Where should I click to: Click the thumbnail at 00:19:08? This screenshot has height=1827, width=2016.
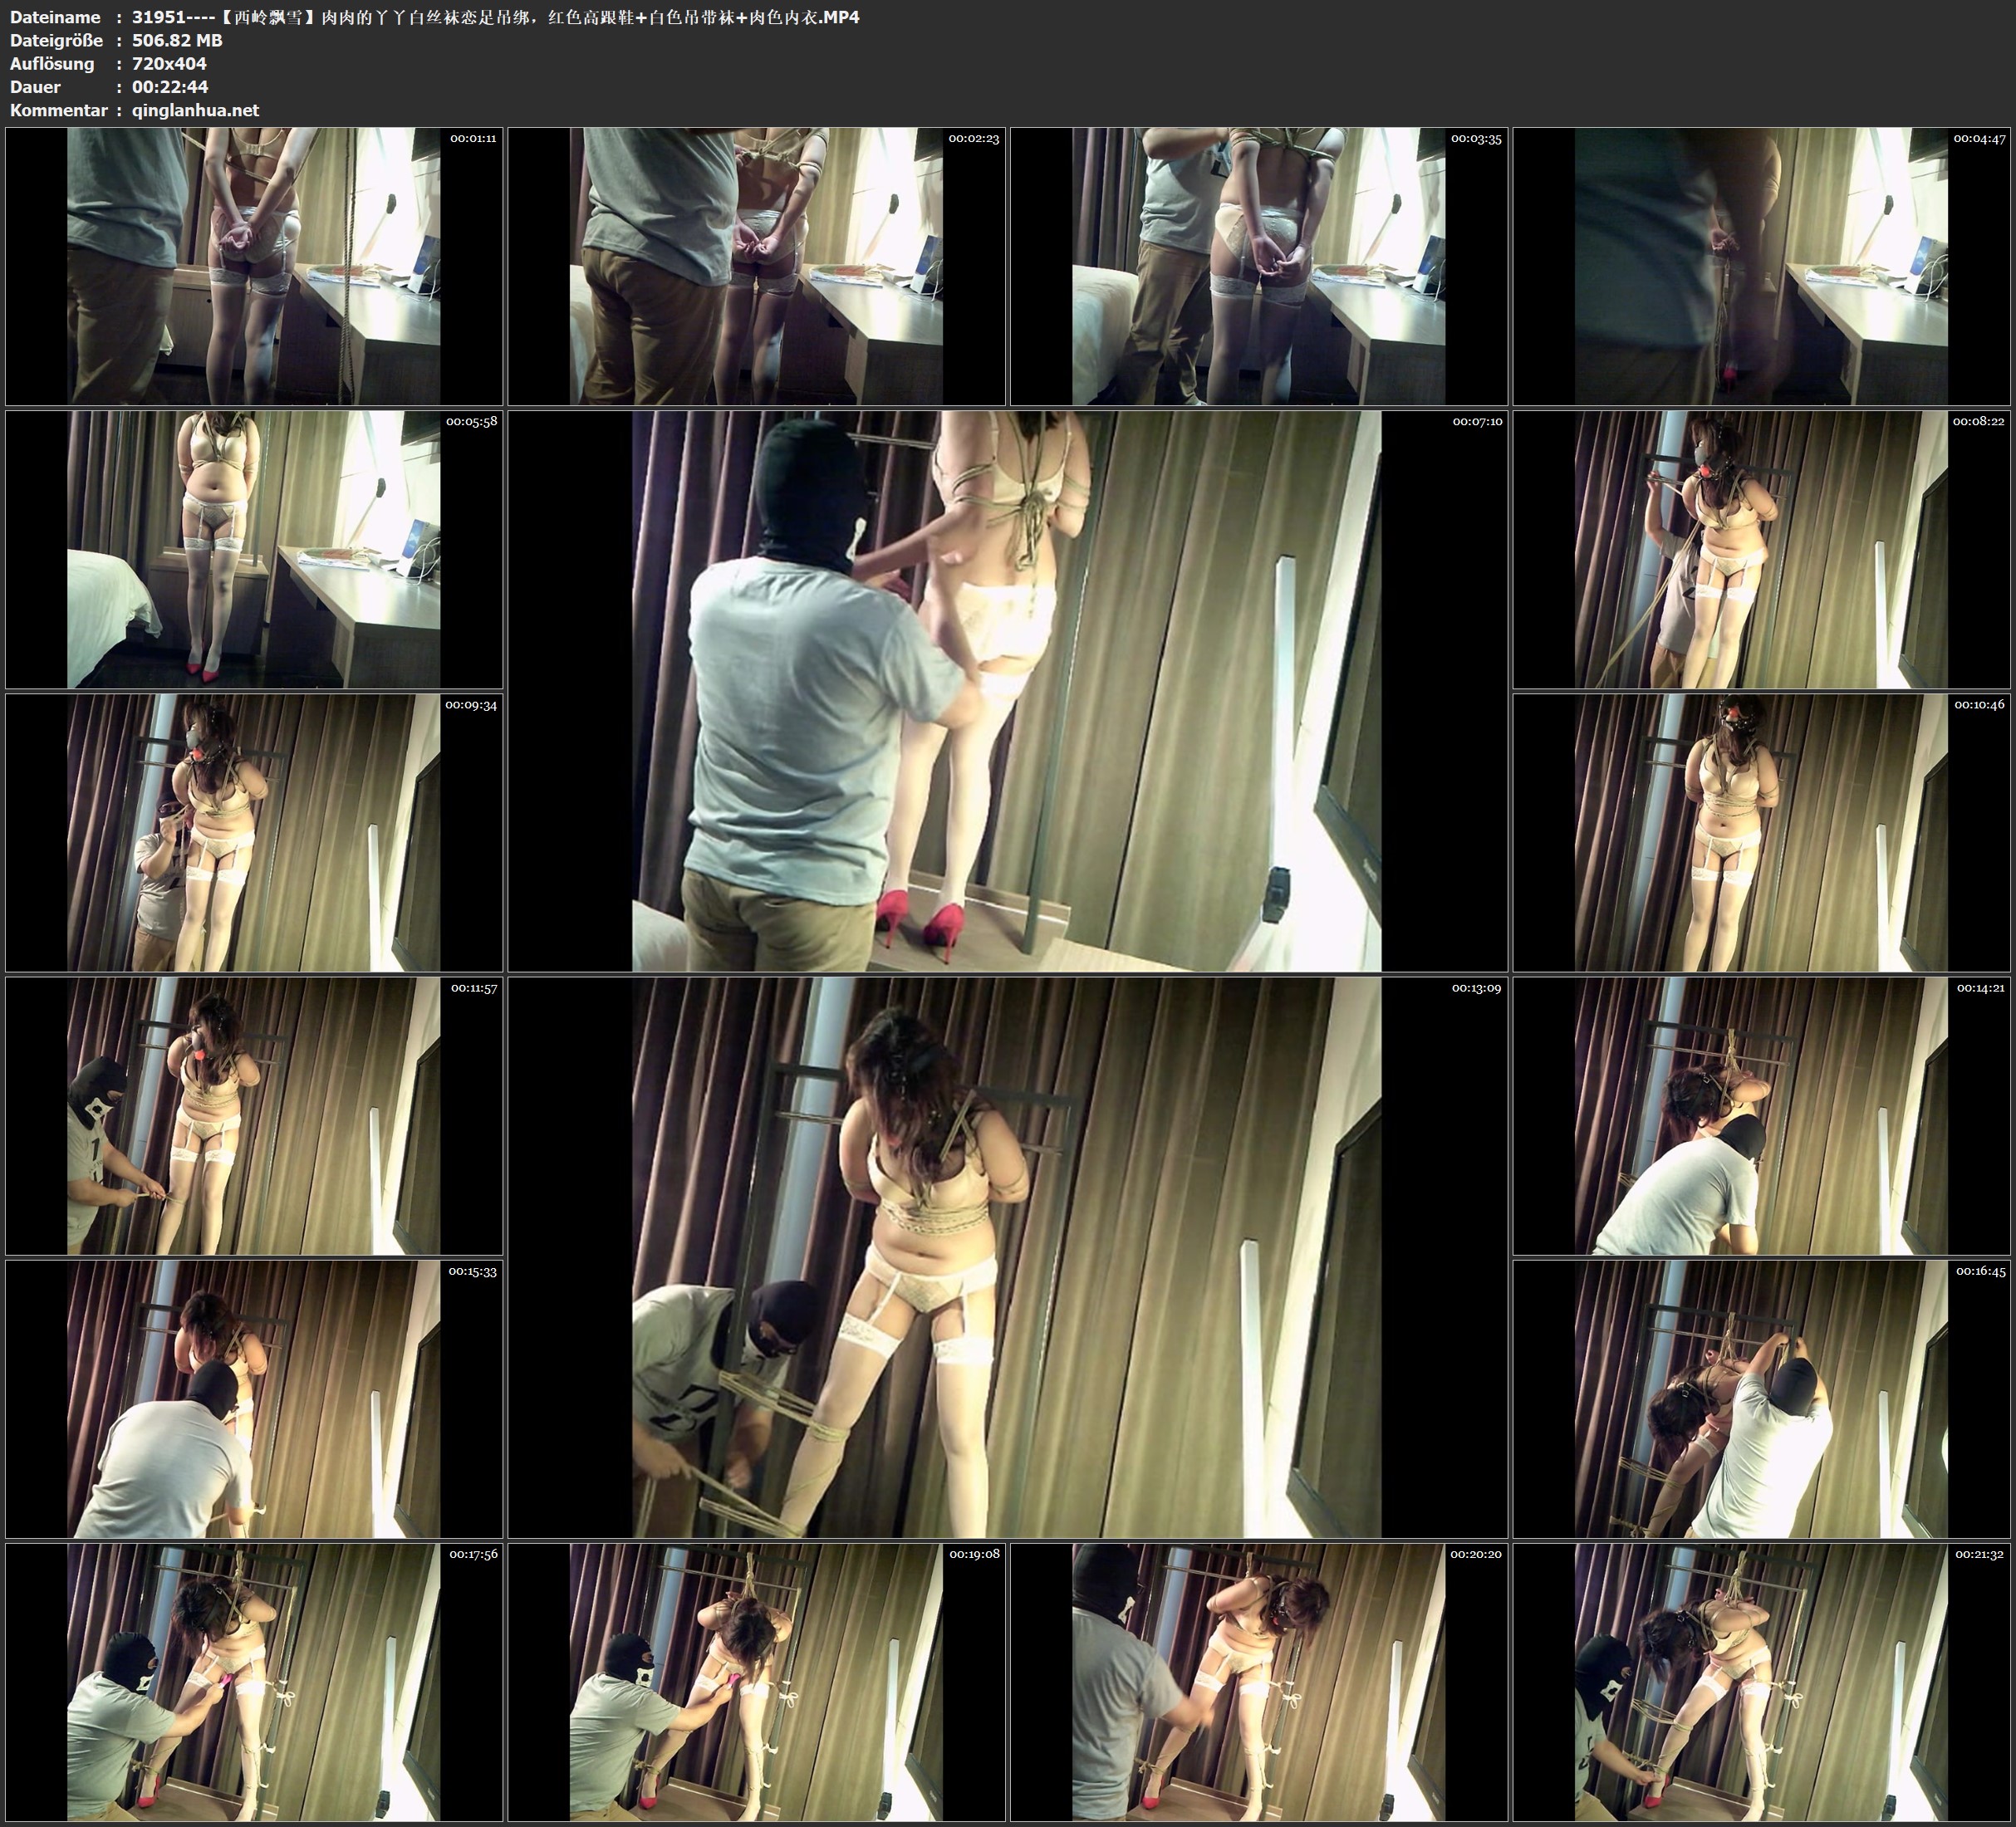click(756, 1682)
